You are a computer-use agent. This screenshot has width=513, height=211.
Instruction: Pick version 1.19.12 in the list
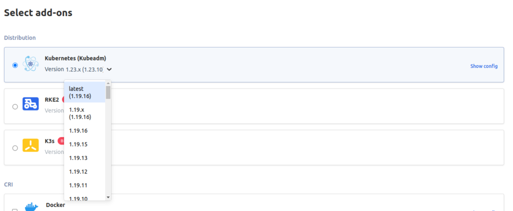click(x=85, y=172)
